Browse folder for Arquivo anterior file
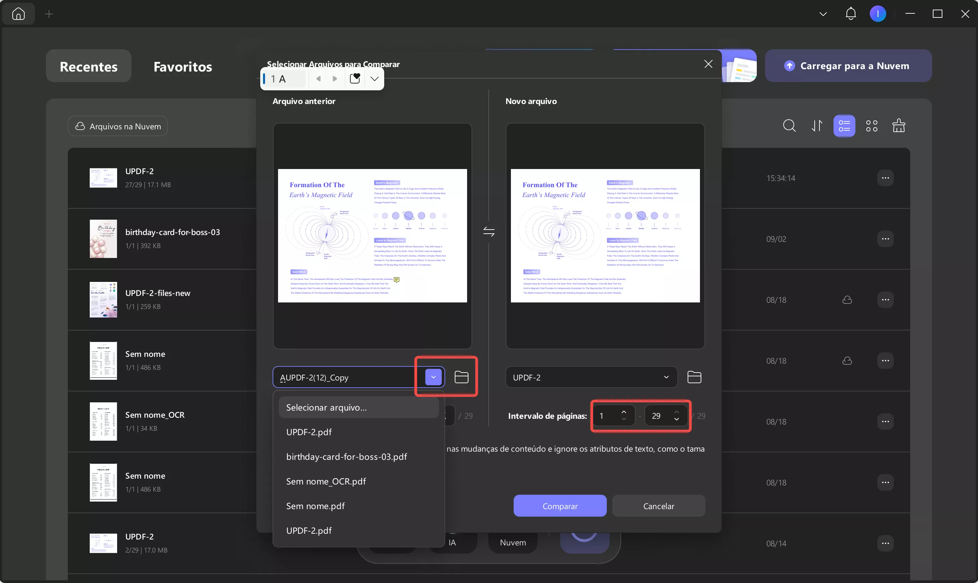 461,377
